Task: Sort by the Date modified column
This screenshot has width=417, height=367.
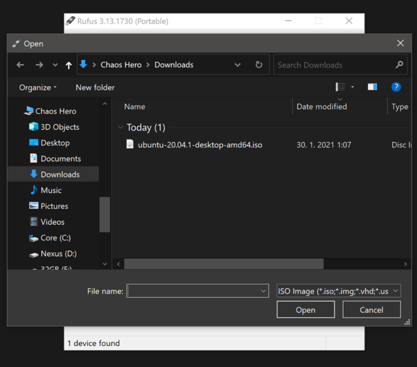Action: pyautogui.click(x=322, y=106)
